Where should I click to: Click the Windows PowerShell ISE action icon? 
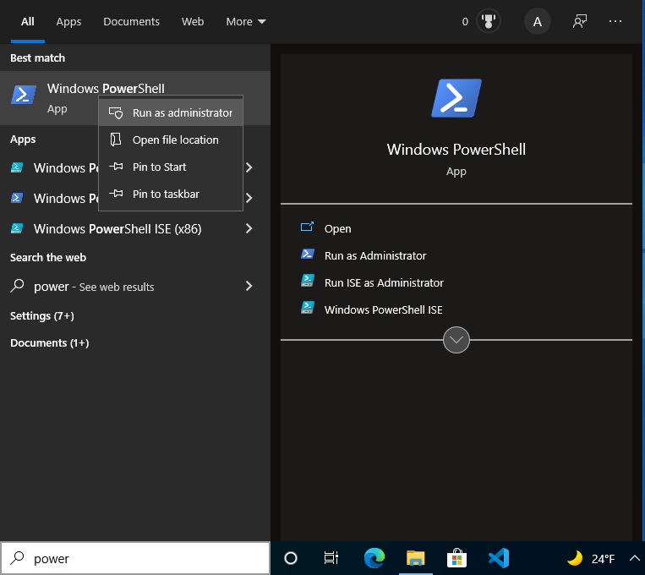(308, 308)
